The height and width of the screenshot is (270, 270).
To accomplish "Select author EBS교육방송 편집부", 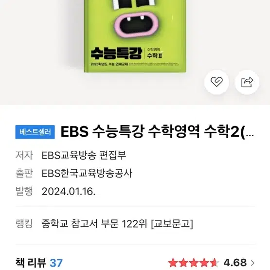I will 84,155.
